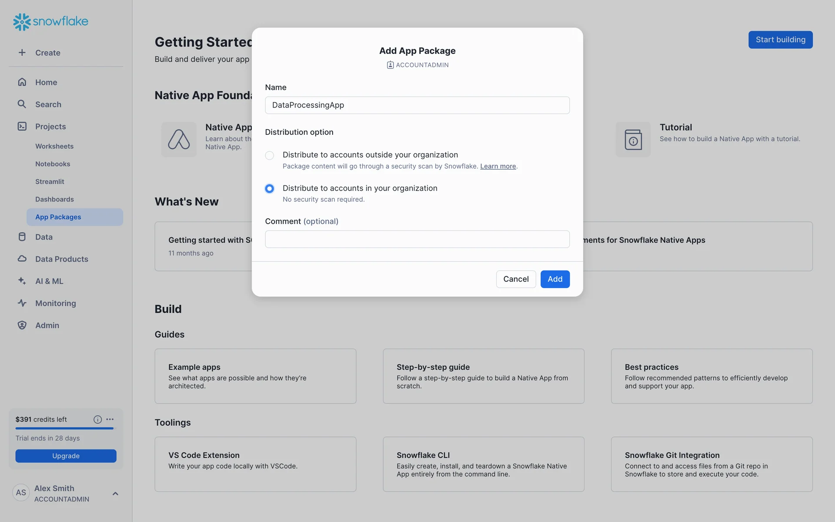Expand the Alex Smith account menu chevron
The width and height of the screenshot is (835, 522).
pyautogui.click(x=115, y=494)
